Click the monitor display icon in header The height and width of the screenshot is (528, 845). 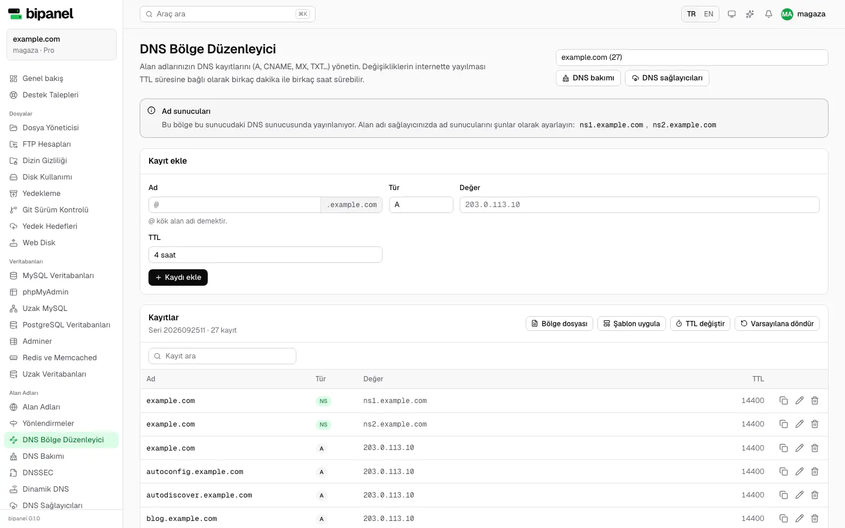[x=732, y=14]
